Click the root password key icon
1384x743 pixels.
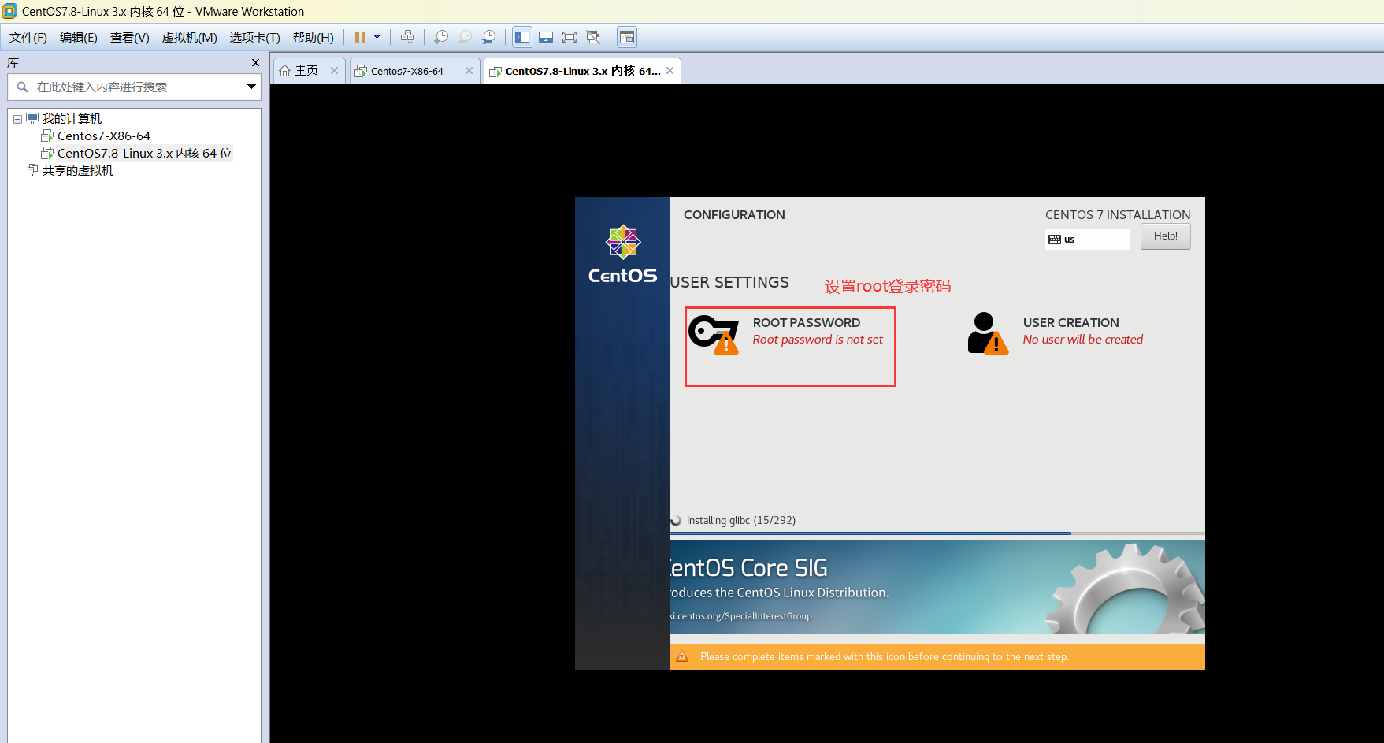pyautogui.click(x=714, y=334)
